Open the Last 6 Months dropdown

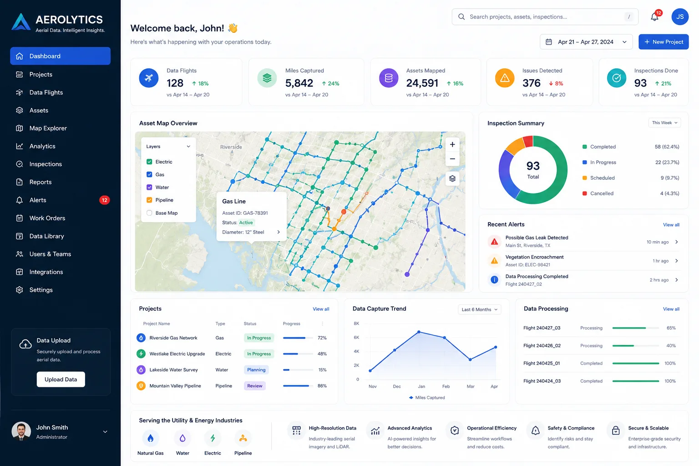(x=479, y=309)
